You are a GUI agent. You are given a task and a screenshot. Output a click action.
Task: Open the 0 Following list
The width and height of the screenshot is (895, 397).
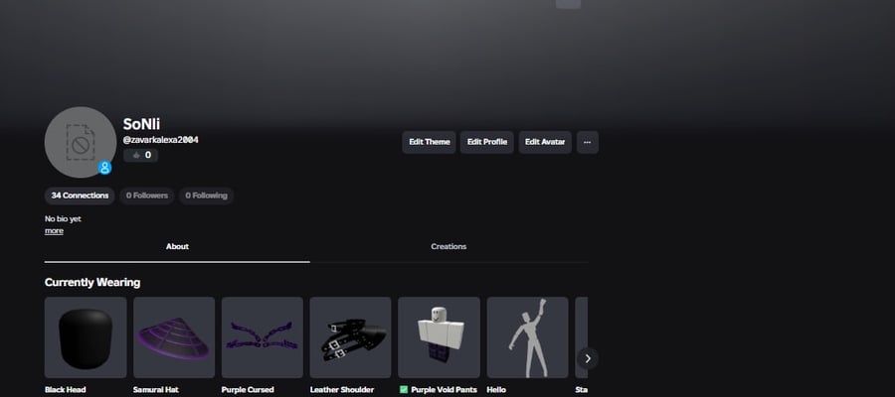click(x=206, y=196)
